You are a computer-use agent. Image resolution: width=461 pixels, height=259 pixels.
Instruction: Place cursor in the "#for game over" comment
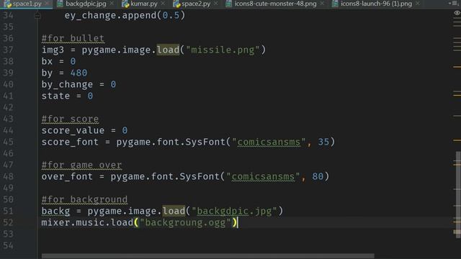(x=81, y=165)
